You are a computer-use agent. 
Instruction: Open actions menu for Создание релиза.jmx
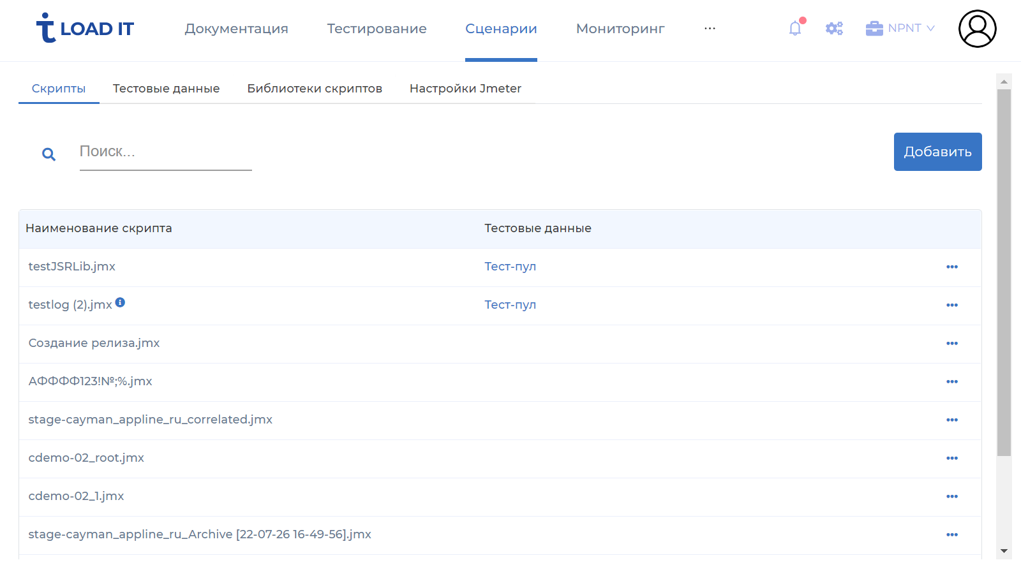tap(952, 344)
